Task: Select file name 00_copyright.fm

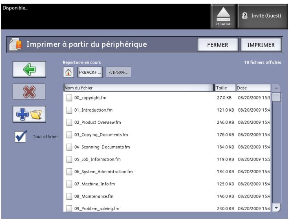Action: tap(90, 98)
